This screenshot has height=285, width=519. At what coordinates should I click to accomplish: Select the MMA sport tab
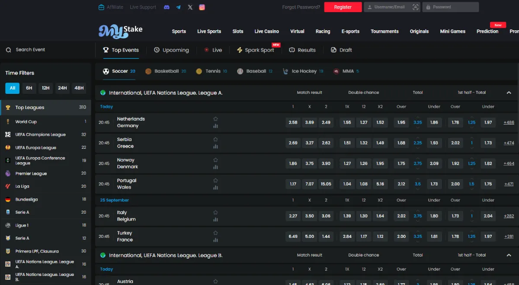pos(346,71)
